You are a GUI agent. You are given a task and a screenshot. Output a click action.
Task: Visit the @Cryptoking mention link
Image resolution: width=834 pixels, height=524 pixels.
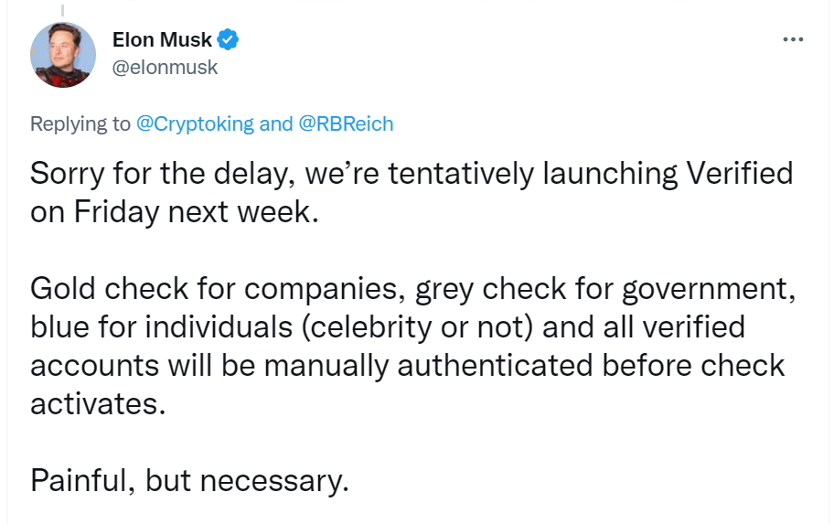(195, 124)
